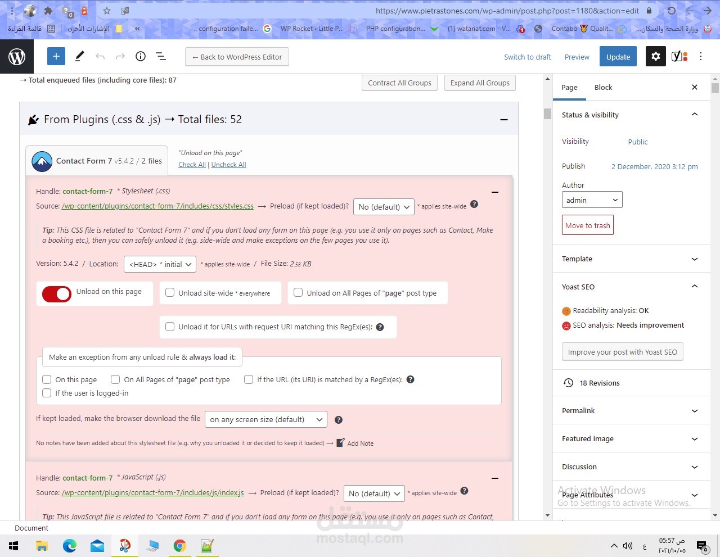
Task: Toggle the Unload on this page switch
Action: click(x=57, y=293)
